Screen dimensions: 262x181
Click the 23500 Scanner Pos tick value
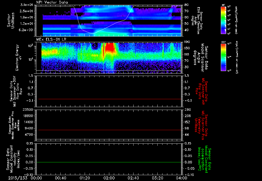28,110
